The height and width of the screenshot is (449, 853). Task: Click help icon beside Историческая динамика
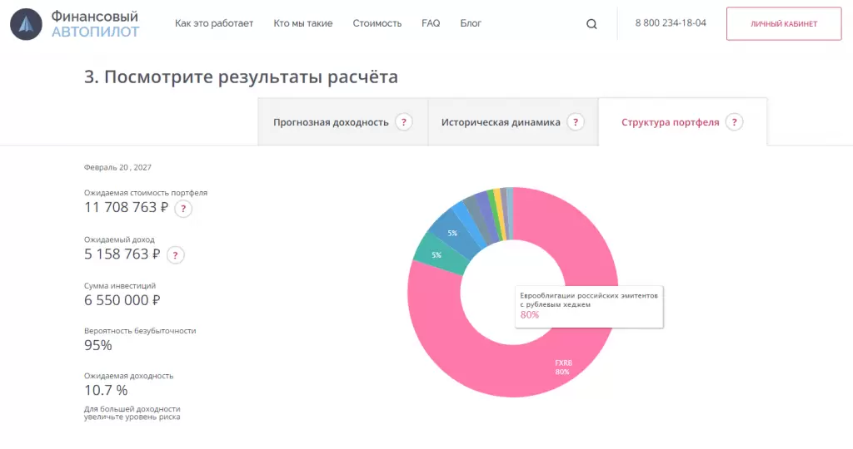coord(576,122)
